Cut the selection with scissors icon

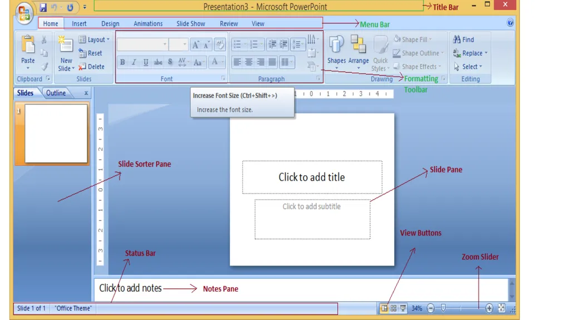(x=44, y=40)
